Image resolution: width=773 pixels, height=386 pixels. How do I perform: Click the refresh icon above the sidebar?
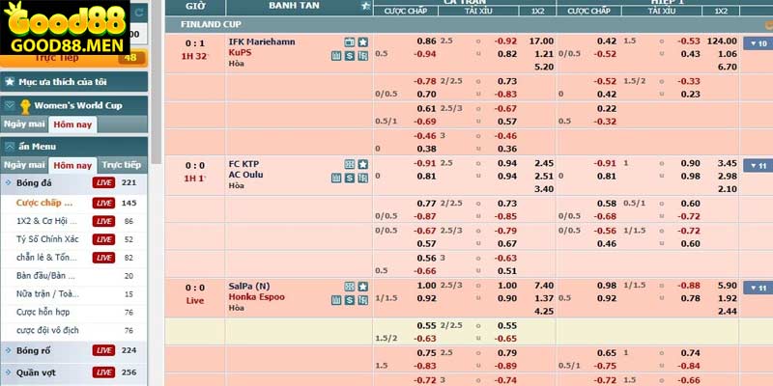coord(139,13)
